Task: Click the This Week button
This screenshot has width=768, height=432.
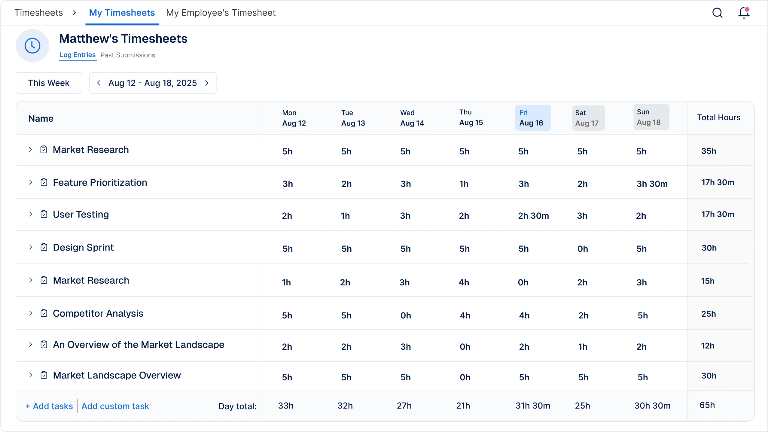Action: pos(49,83)
